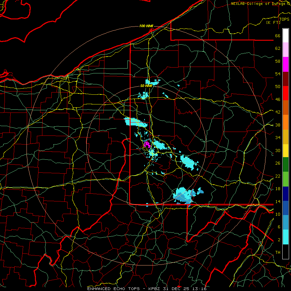
Task: Click the "6" legend value
Action: coord(279,227)
